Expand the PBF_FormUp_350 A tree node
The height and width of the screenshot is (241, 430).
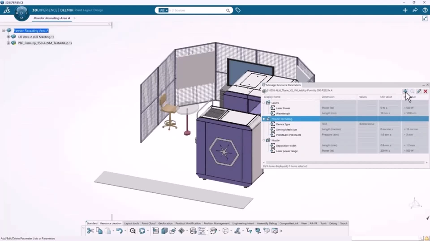(x=8, y=43)
